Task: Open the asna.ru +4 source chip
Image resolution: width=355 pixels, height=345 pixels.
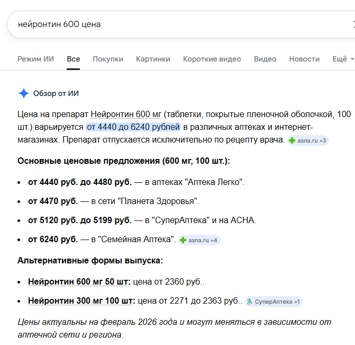Action: click(x=199, y=240)
